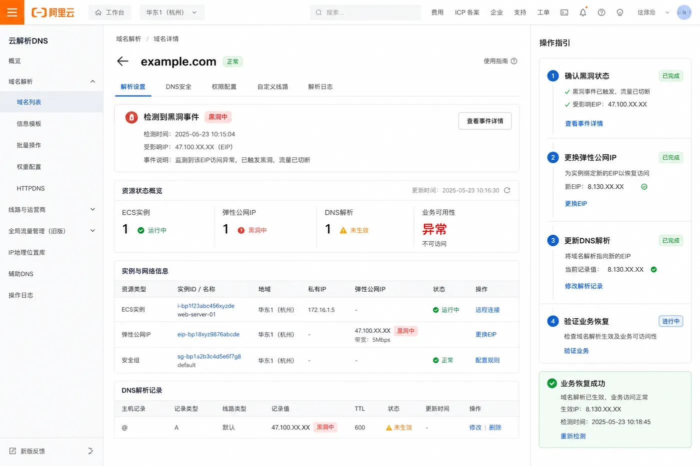The height and width of the screenshot is (466, 700).
Task: Open the user avatar in top-right
Action: [x=684, y=12]
